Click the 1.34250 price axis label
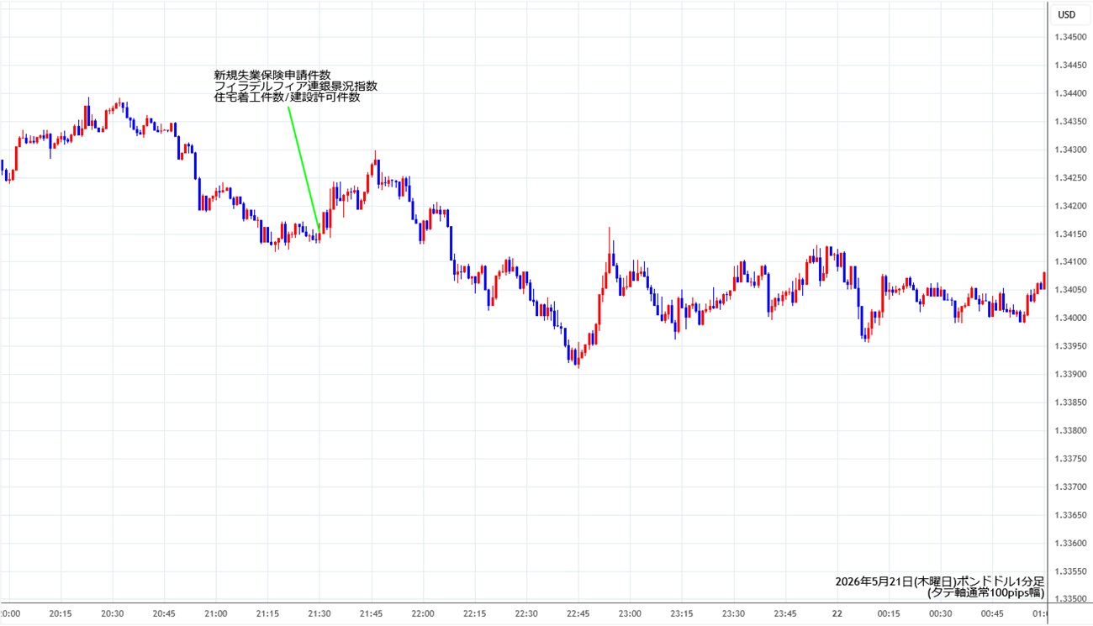Screen dimensions: 1093x626 point(1070,177)
